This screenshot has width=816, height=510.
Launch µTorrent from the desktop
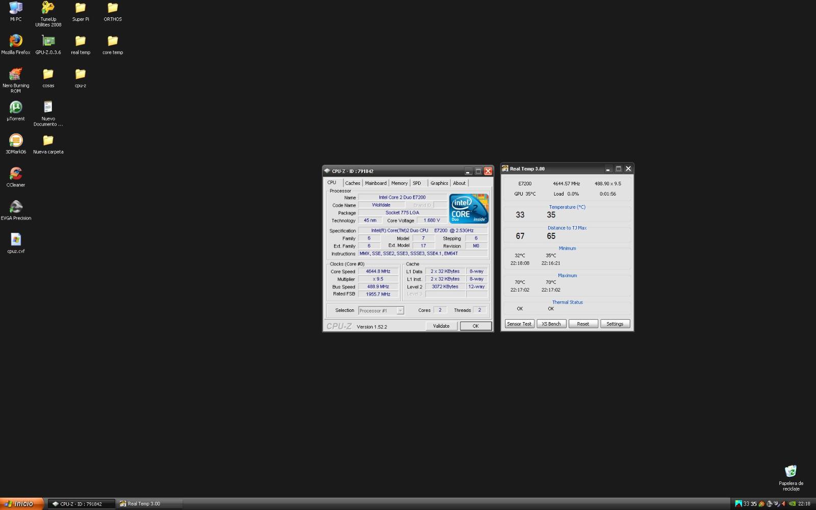click(x=16, y=110)
